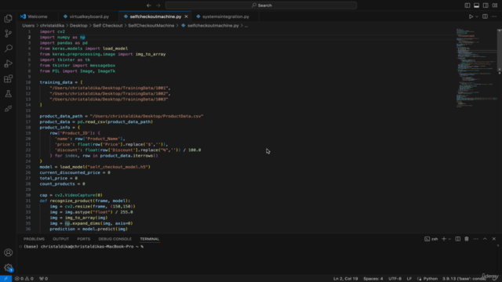Click line number 16 in gutter

tap(28, 116)
